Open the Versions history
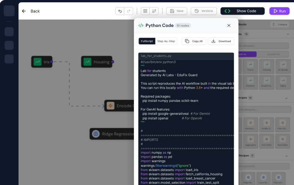 pyautogui.click(x=204, y=11)
